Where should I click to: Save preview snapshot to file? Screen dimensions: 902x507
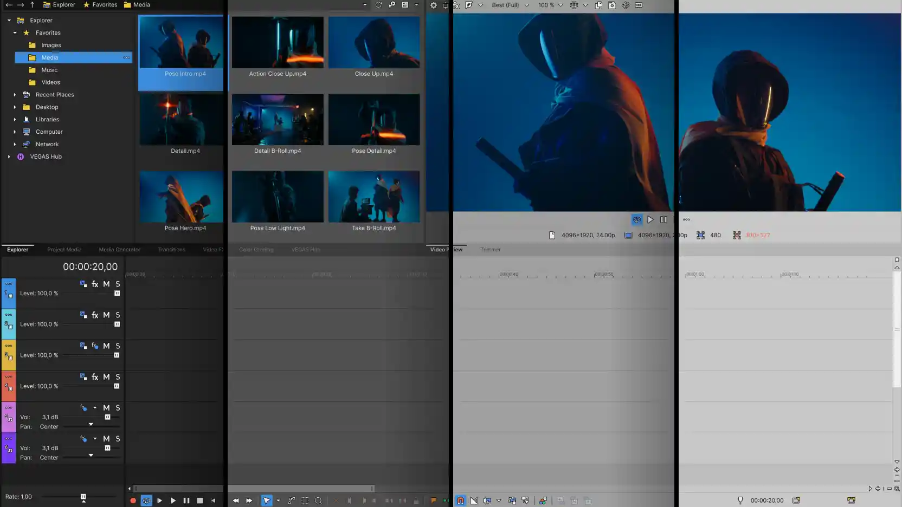point(612,5)
